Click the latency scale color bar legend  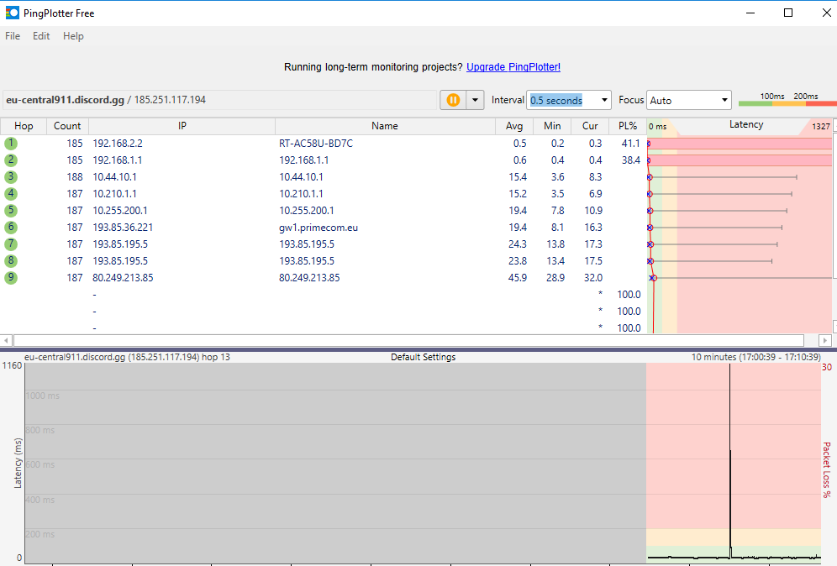pos(787,101)
